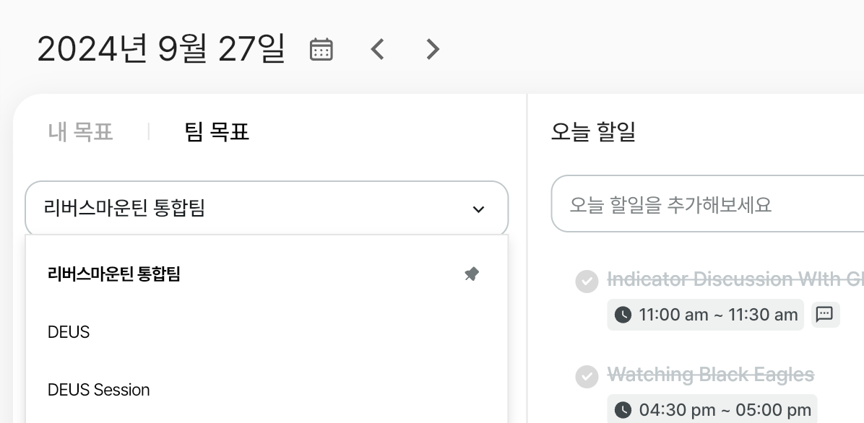864x423 pixels.
Task: Click clock icon beside 11:00 am time
Action: click(x=623, y=315)
